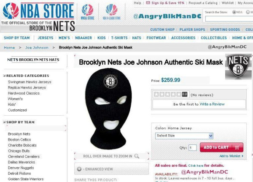Click the Brooklyn Nets shield logo
Screen dimensions: 253x182
238,66
